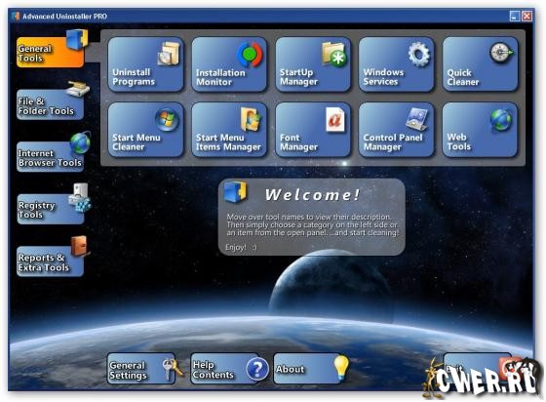
Task: Switch to Reports & Extra Tools category
Action: [50, 261]
